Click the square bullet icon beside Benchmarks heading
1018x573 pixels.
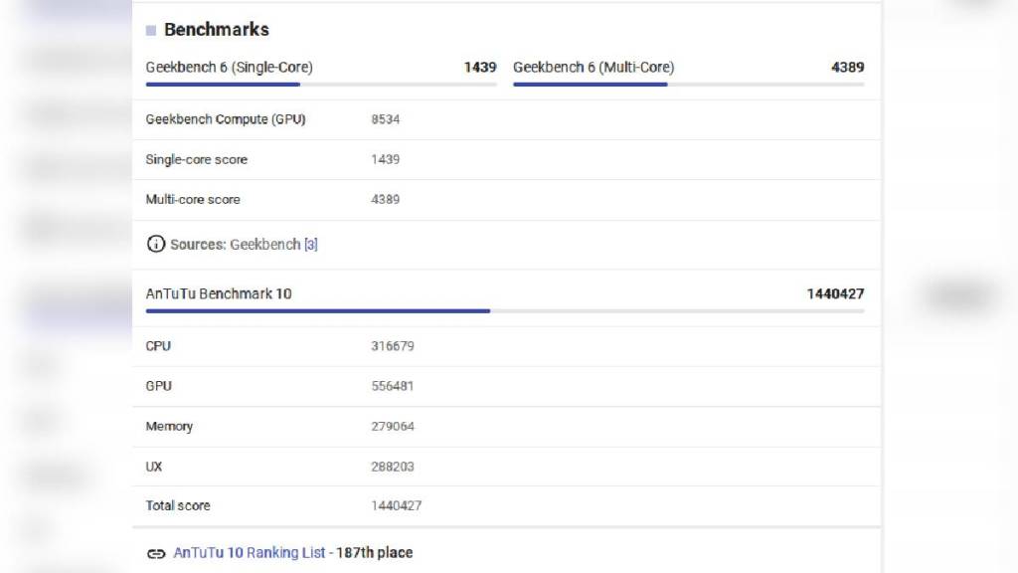[151, 31]
